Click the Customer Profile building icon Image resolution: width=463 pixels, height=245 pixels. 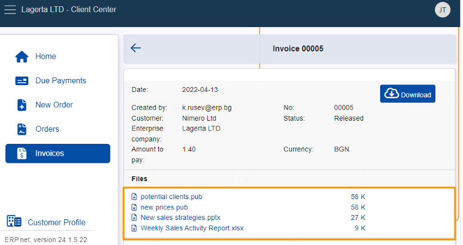pyautogui.click(x=14, y=221)
